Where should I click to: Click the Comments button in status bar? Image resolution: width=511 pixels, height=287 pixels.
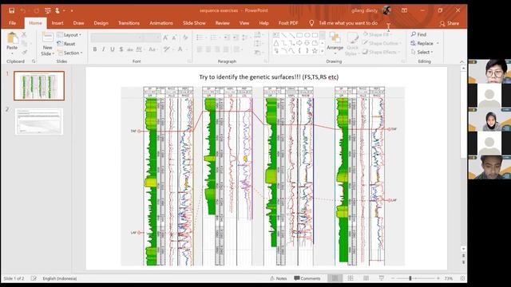[307, 278]
